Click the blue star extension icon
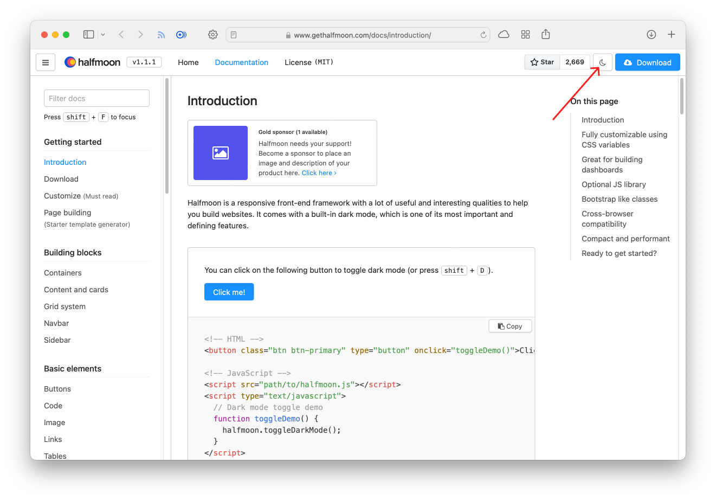 tap(181, 35)
